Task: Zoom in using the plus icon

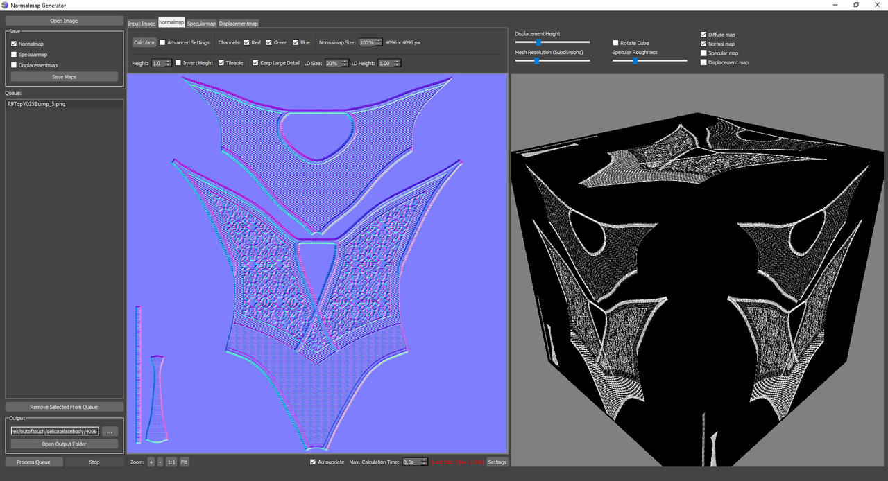Action: (151, 462)
